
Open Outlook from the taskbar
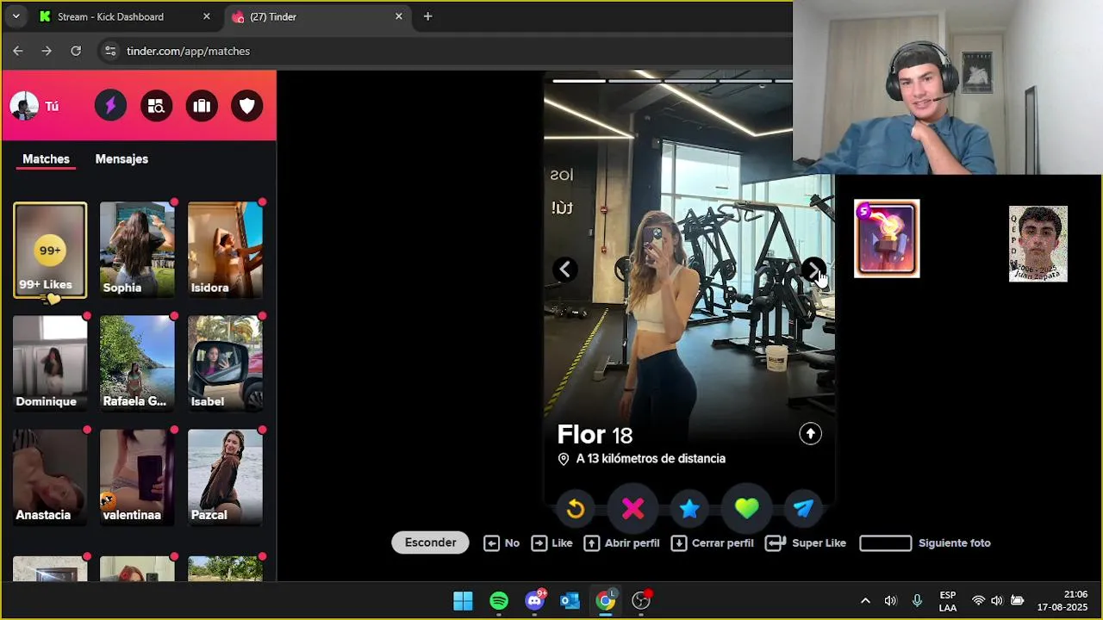click(x=570, y=601)
